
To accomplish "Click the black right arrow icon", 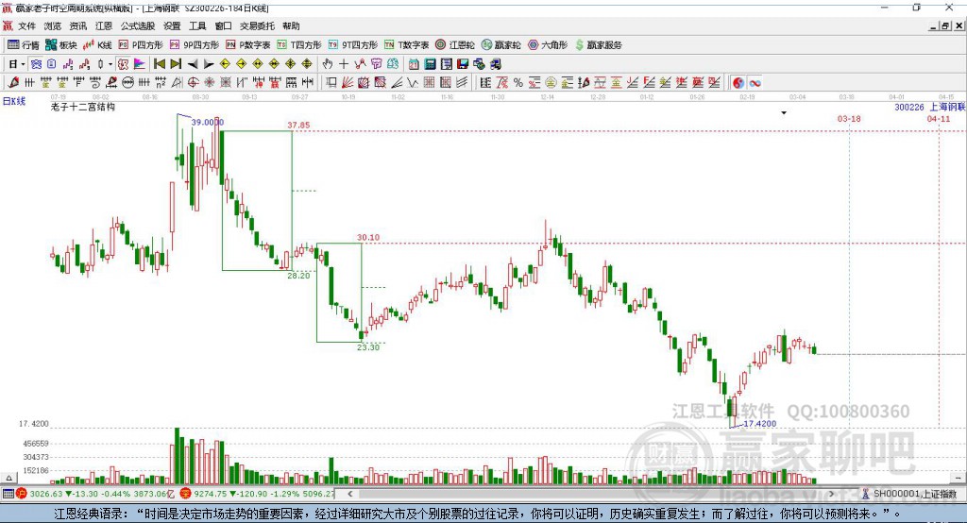I will tap(209, 64).
